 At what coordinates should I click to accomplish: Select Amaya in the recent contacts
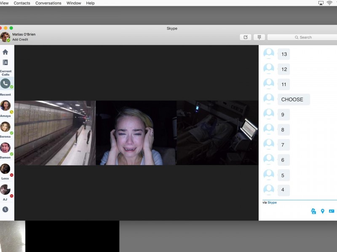[x=5, y=106]
